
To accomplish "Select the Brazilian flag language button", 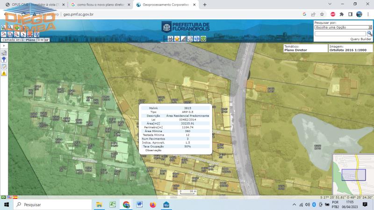I will tap(4, 197).
